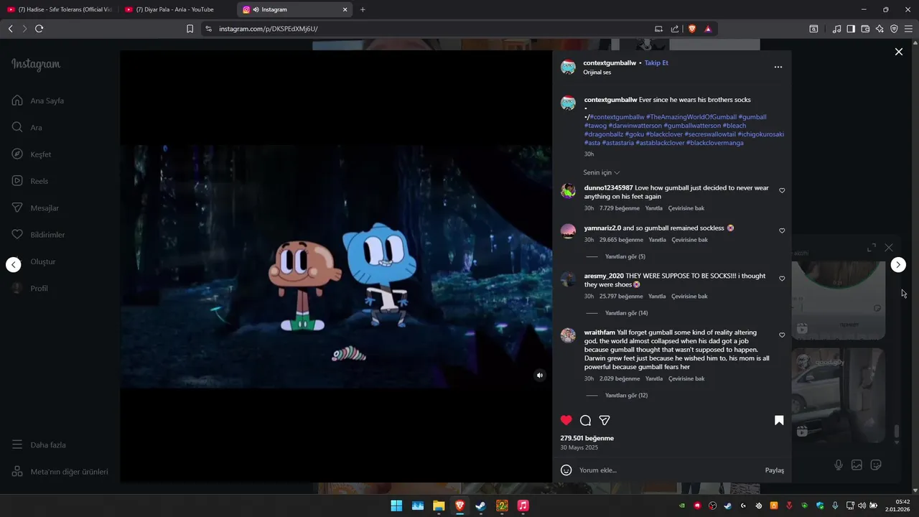Viewport: 919px width, 517px height.
Task: Click the Paylaş post button
Action: (775, 470)
